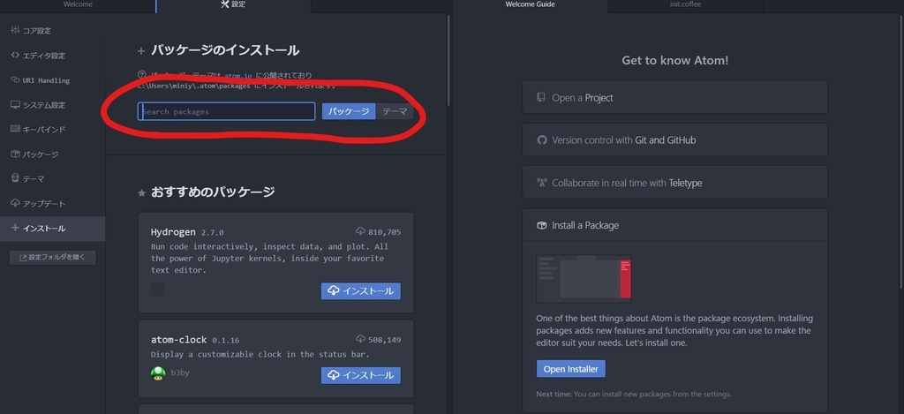Select the インストール sidebar item
Viewport: 904px width, 414px height.
tap(52, 229)
